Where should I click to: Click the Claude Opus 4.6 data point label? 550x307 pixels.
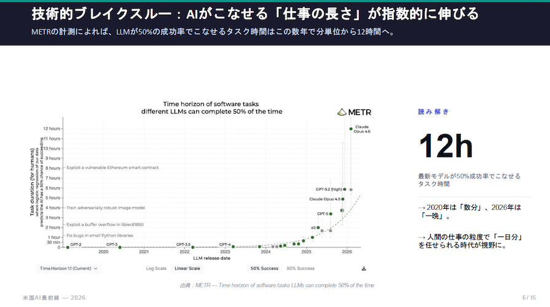[x=362, y=129]
